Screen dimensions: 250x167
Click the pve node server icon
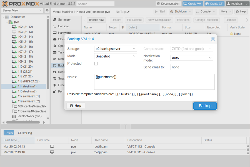[11, 22]
